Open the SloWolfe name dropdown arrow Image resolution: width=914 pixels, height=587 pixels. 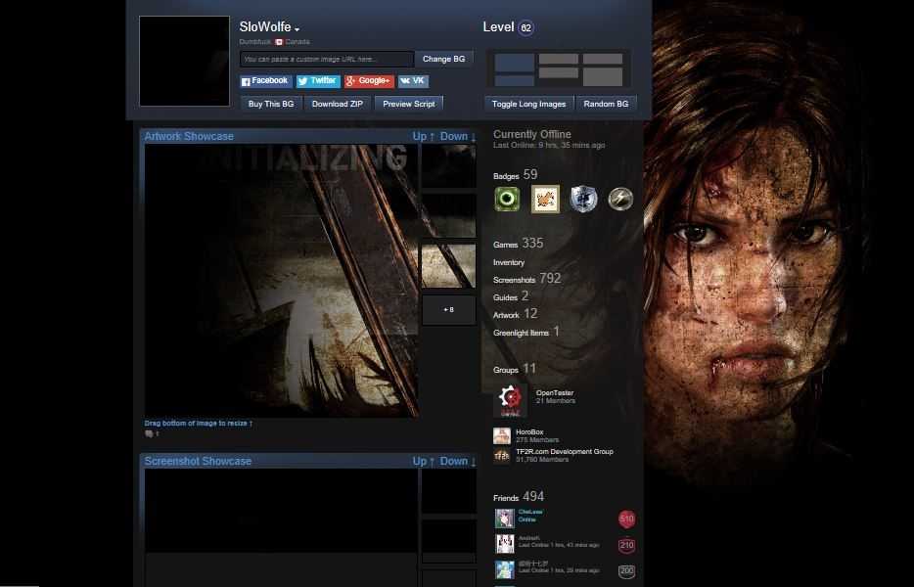pyautogui.click(x=297, y=29)
